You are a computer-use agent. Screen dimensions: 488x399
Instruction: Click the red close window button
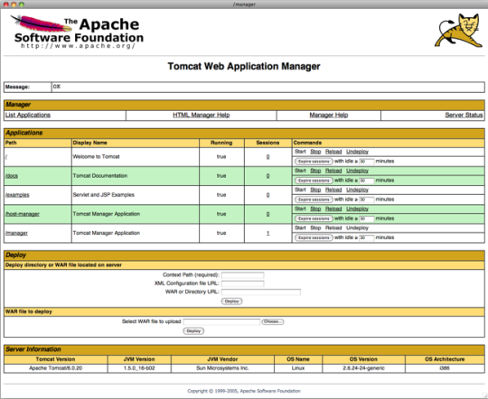pos(6,5)
